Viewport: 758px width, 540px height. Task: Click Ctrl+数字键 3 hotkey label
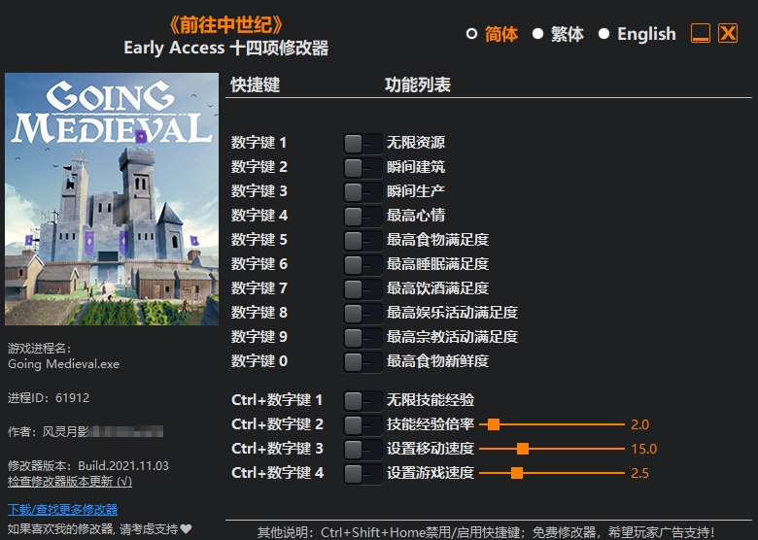pyautogui.click(x=278, y=449)
